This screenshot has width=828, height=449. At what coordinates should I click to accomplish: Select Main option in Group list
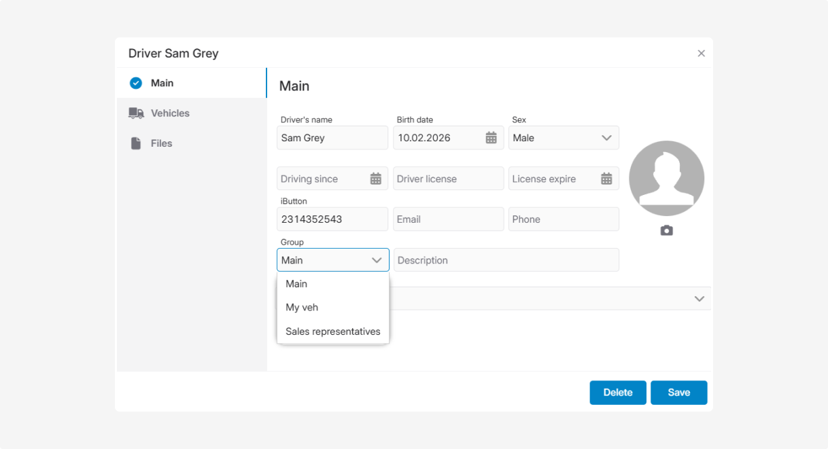click(296, 284)
